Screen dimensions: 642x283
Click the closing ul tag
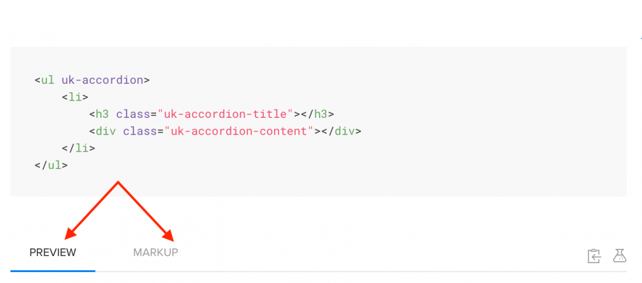tap(51, 165)
